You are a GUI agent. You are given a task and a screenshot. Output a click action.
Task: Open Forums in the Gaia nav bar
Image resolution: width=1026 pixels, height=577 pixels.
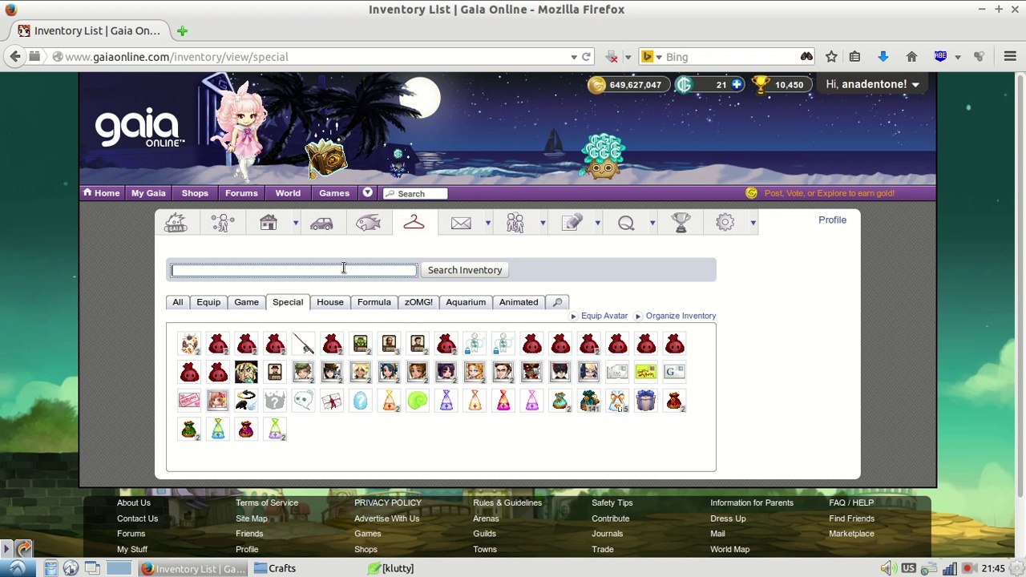[241, 193]
